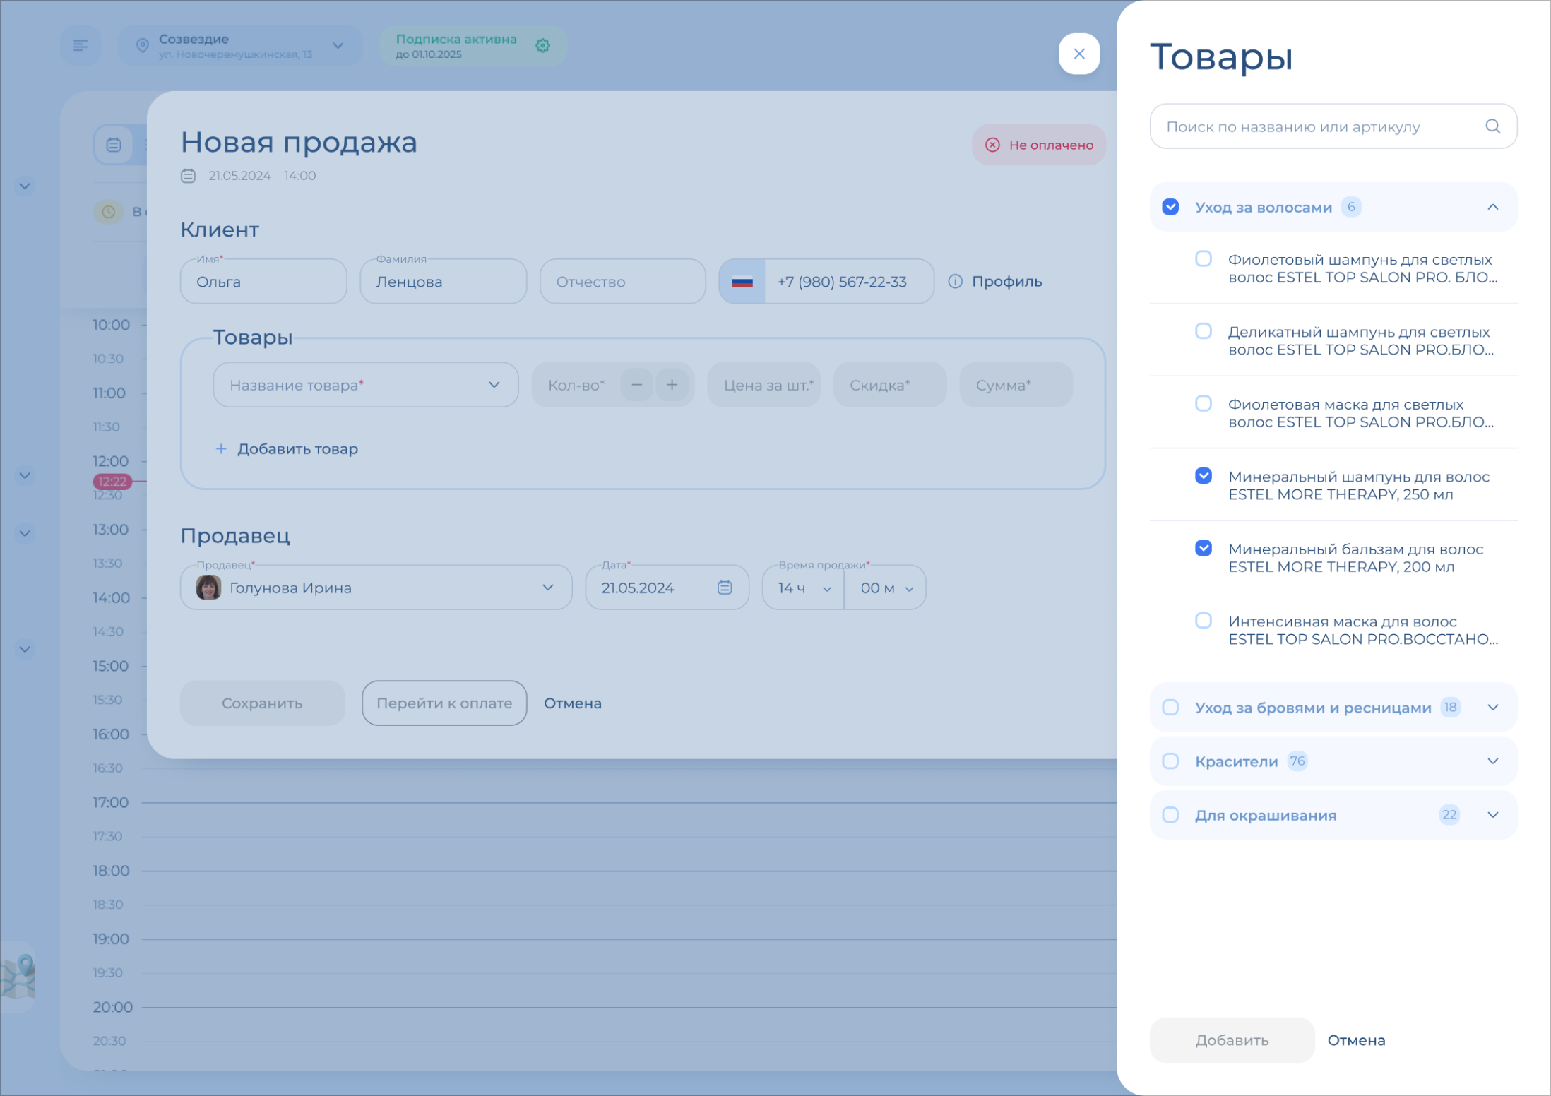1551x1096 pixels.
Task: Open the Продавец Голунова Ирина dropdown
Action: point(376,588)
